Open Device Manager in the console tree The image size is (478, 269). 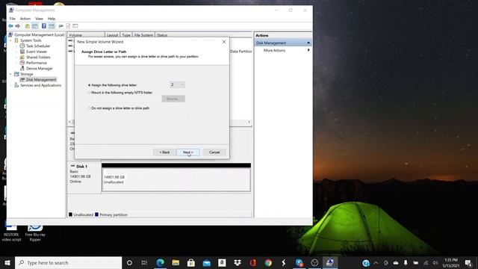point(39,69)
